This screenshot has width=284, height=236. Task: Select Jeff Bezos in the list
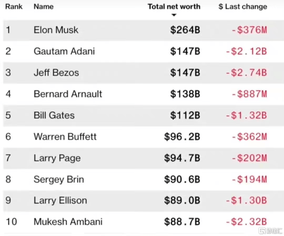[x=56, y=73]
